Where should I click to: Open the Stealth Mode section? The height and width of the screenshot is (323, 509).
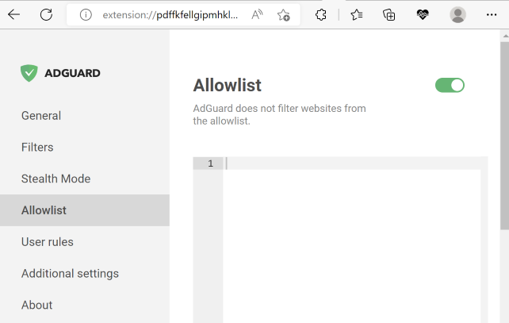(85, 179)
